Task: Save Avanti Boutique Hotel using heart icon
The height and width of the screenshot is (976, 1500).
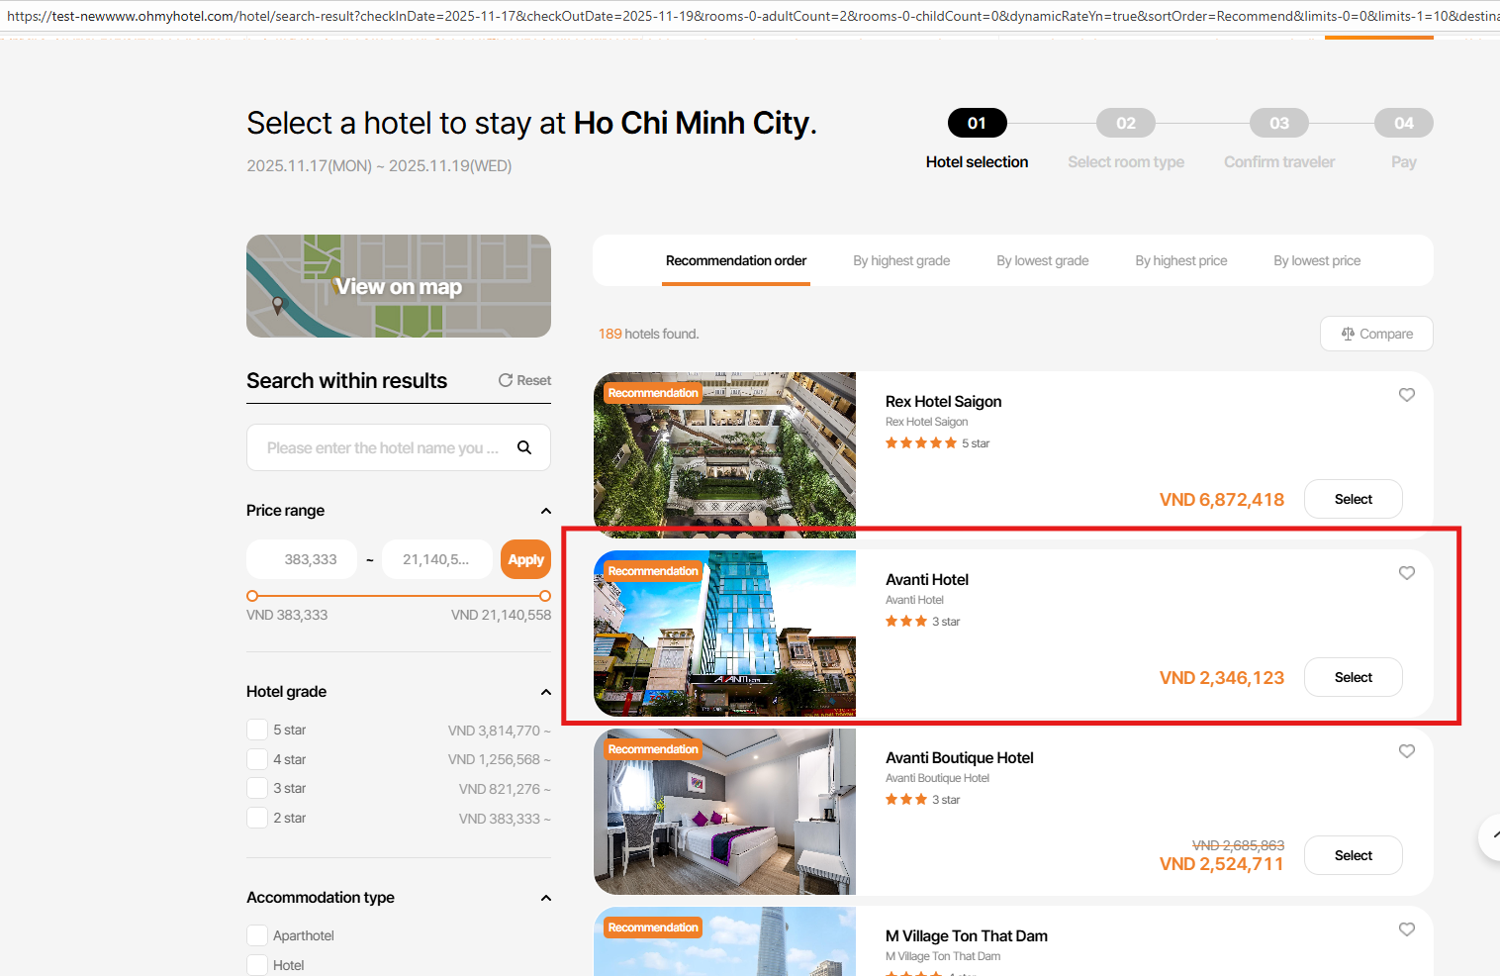Action: tap(1406, 751)
